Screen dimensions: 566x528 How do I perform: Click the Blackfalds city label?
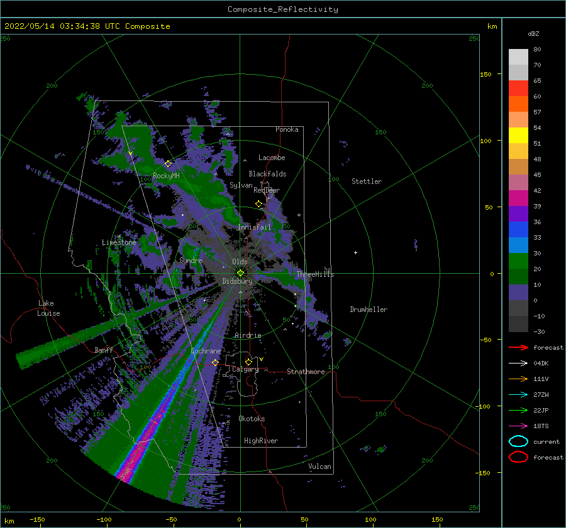click(x=267, y=174)
